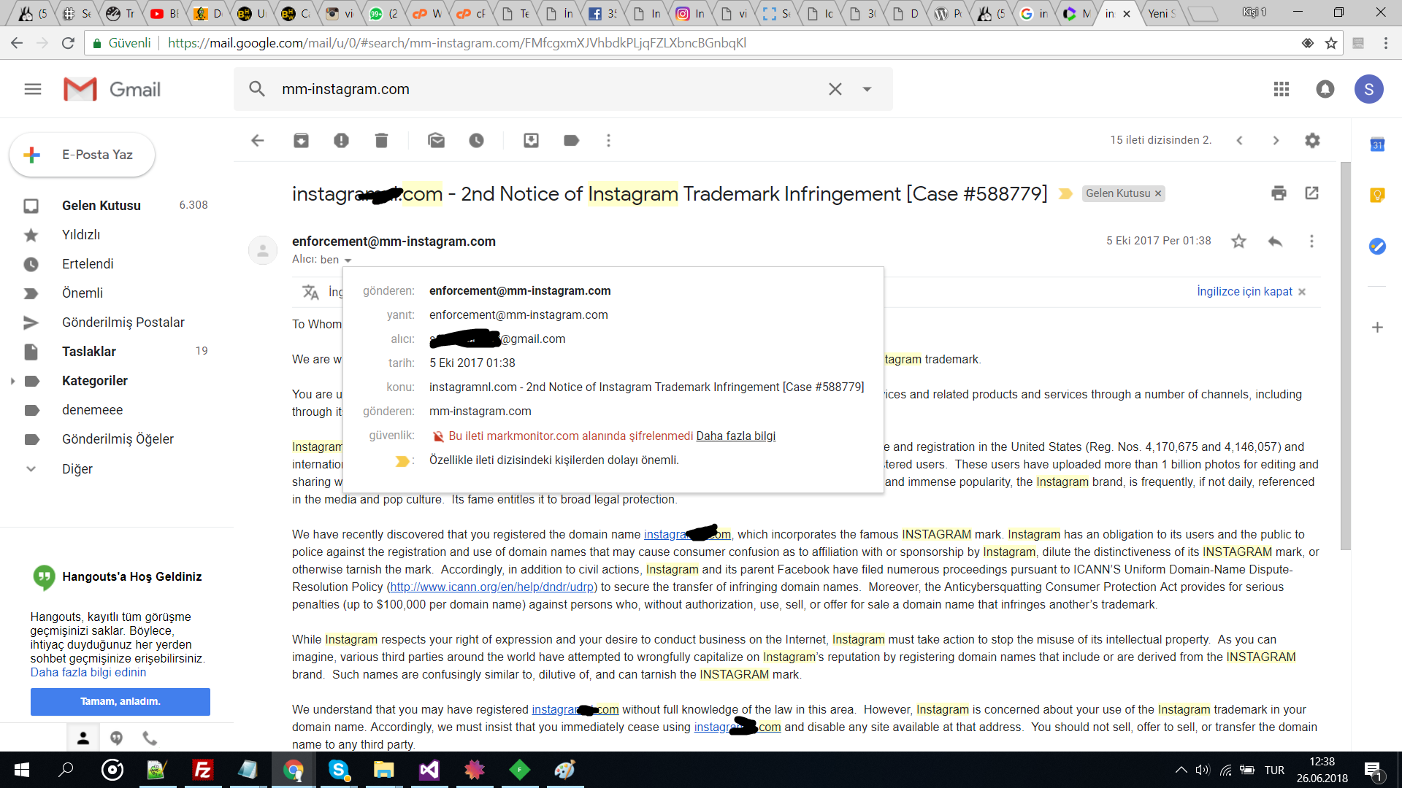The width and height of the screenshot is (1402, 788).
Task: Show the older conversation arrow
Action: [x=1276, y=140]
